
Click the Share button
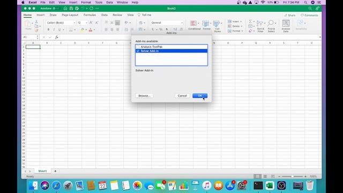[x=290, y=16]
